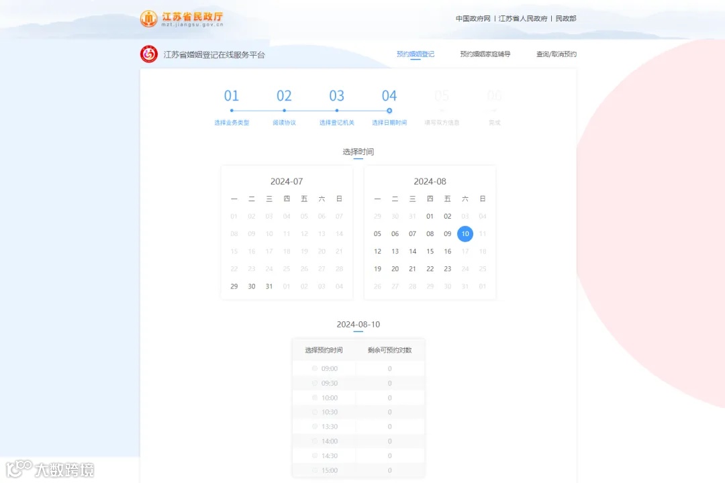Select August 19 in the 2024-08 calendar
This screenshot has width=725, height=483.
pyautogui.click(x=377, y=269)
